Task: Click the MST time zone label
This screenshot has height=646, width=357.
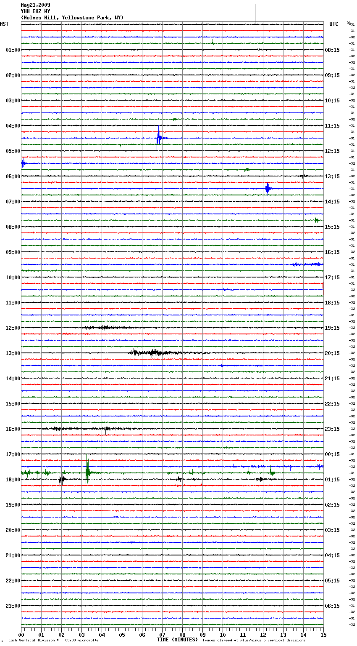Action: (x=4, y=24)
